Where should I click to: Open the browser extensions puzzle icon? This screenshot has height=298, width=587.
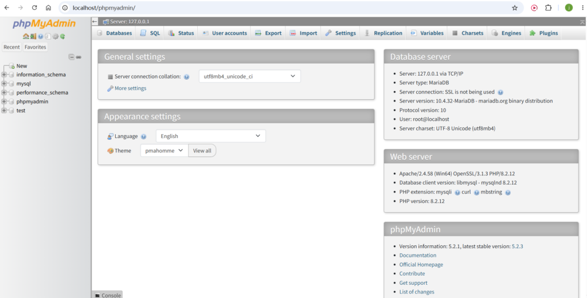[549, 7]
